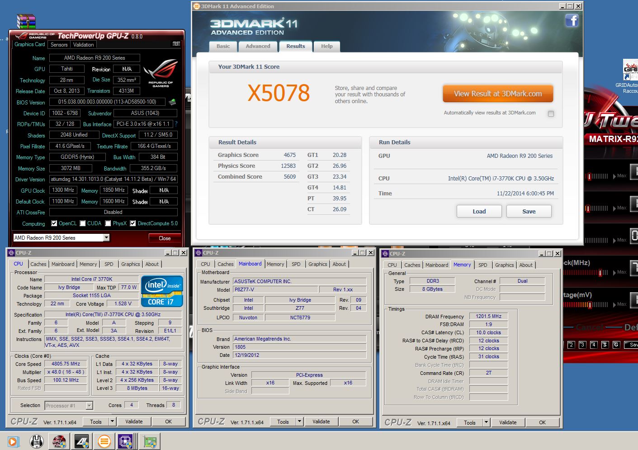The image size is (638, 450).
Task: Switch to CPU-Z purple chip taskbar icon
Action: [126, 441]
